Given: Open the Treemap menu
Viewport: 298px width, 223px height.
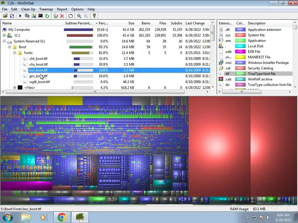Looking at the screenshot, I should pyautogui.click(x=46, y=9).
